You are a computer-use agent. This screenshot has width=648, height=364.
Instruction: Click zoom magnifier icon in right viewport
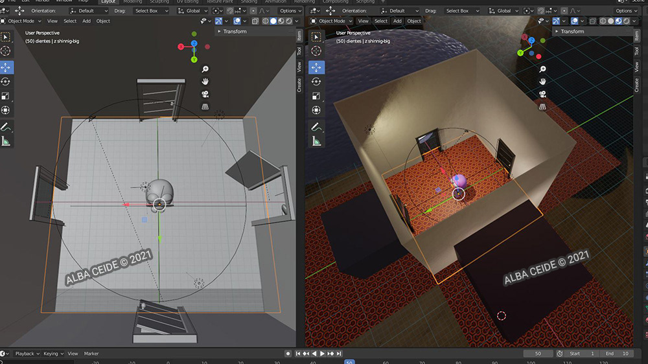point(542,69)
